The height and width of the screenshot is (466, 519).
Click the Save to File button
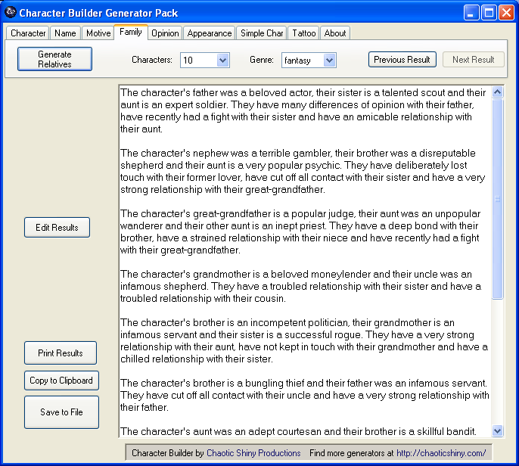61,412
